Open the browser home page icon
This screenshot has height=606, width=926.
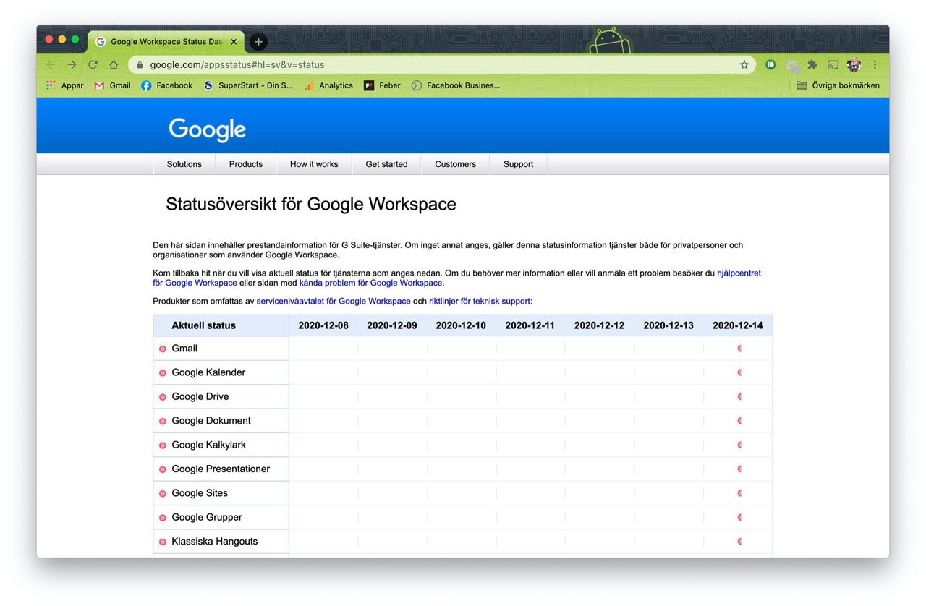[114, 64]
